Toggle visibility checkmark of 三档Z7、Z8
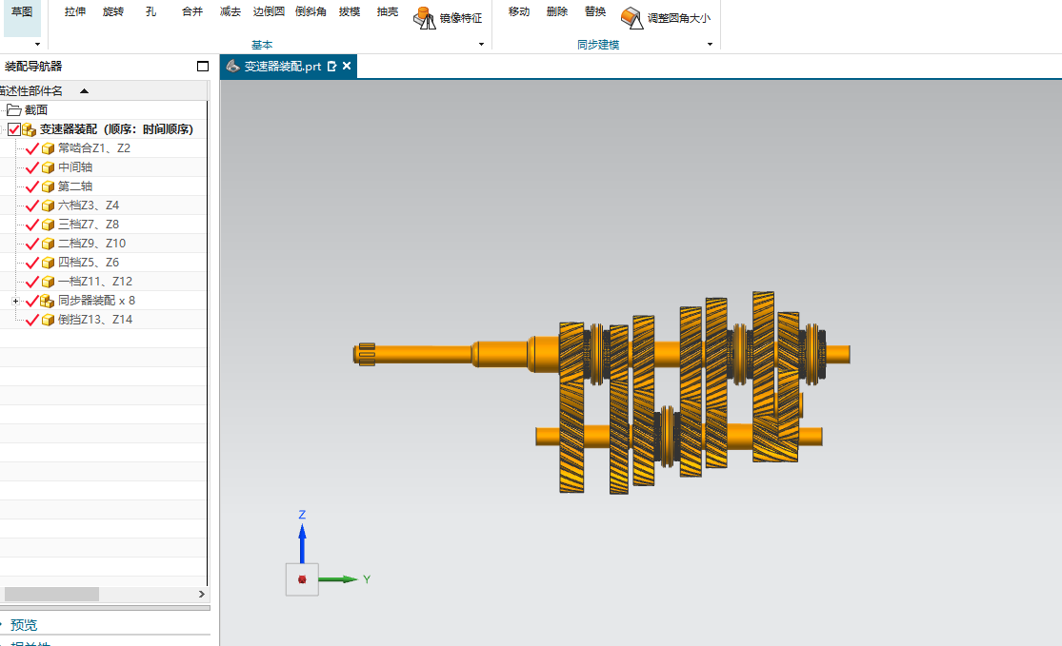 (31, 224)
